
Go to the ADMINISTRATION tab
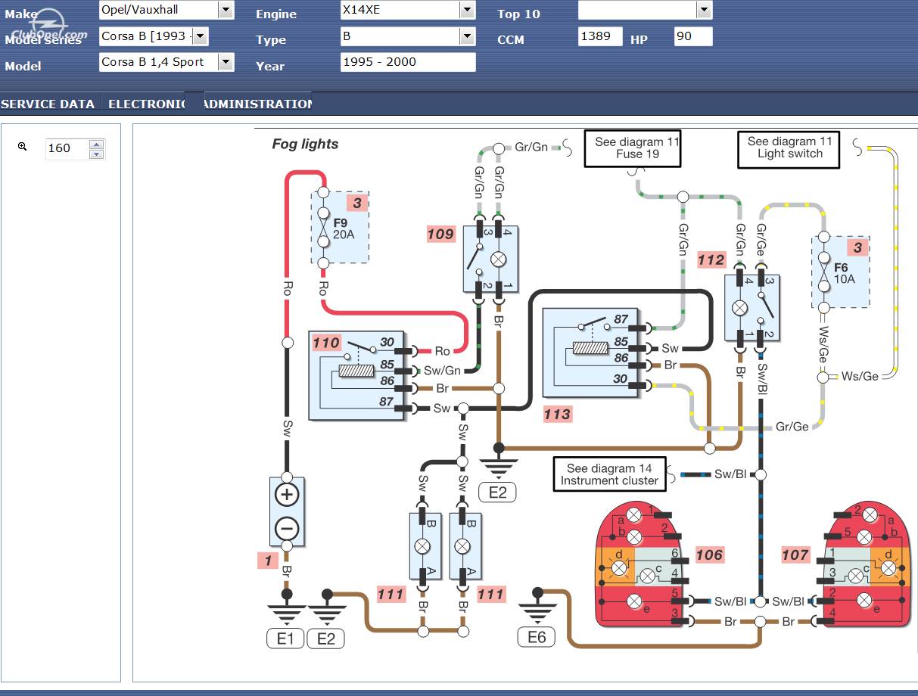[x=258, y=104]
